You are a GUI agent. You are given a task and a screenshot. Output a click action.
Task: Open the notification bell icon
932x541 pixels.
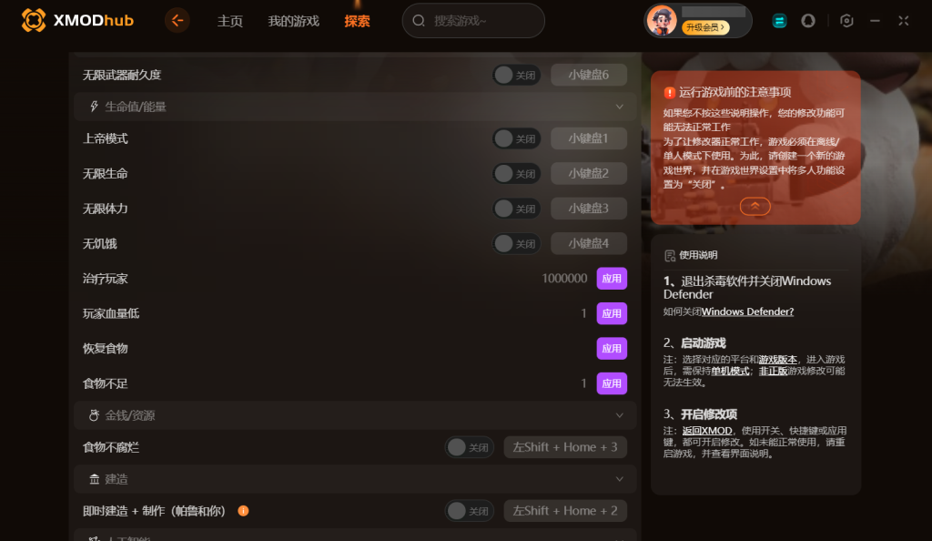[x=808, y=21]
